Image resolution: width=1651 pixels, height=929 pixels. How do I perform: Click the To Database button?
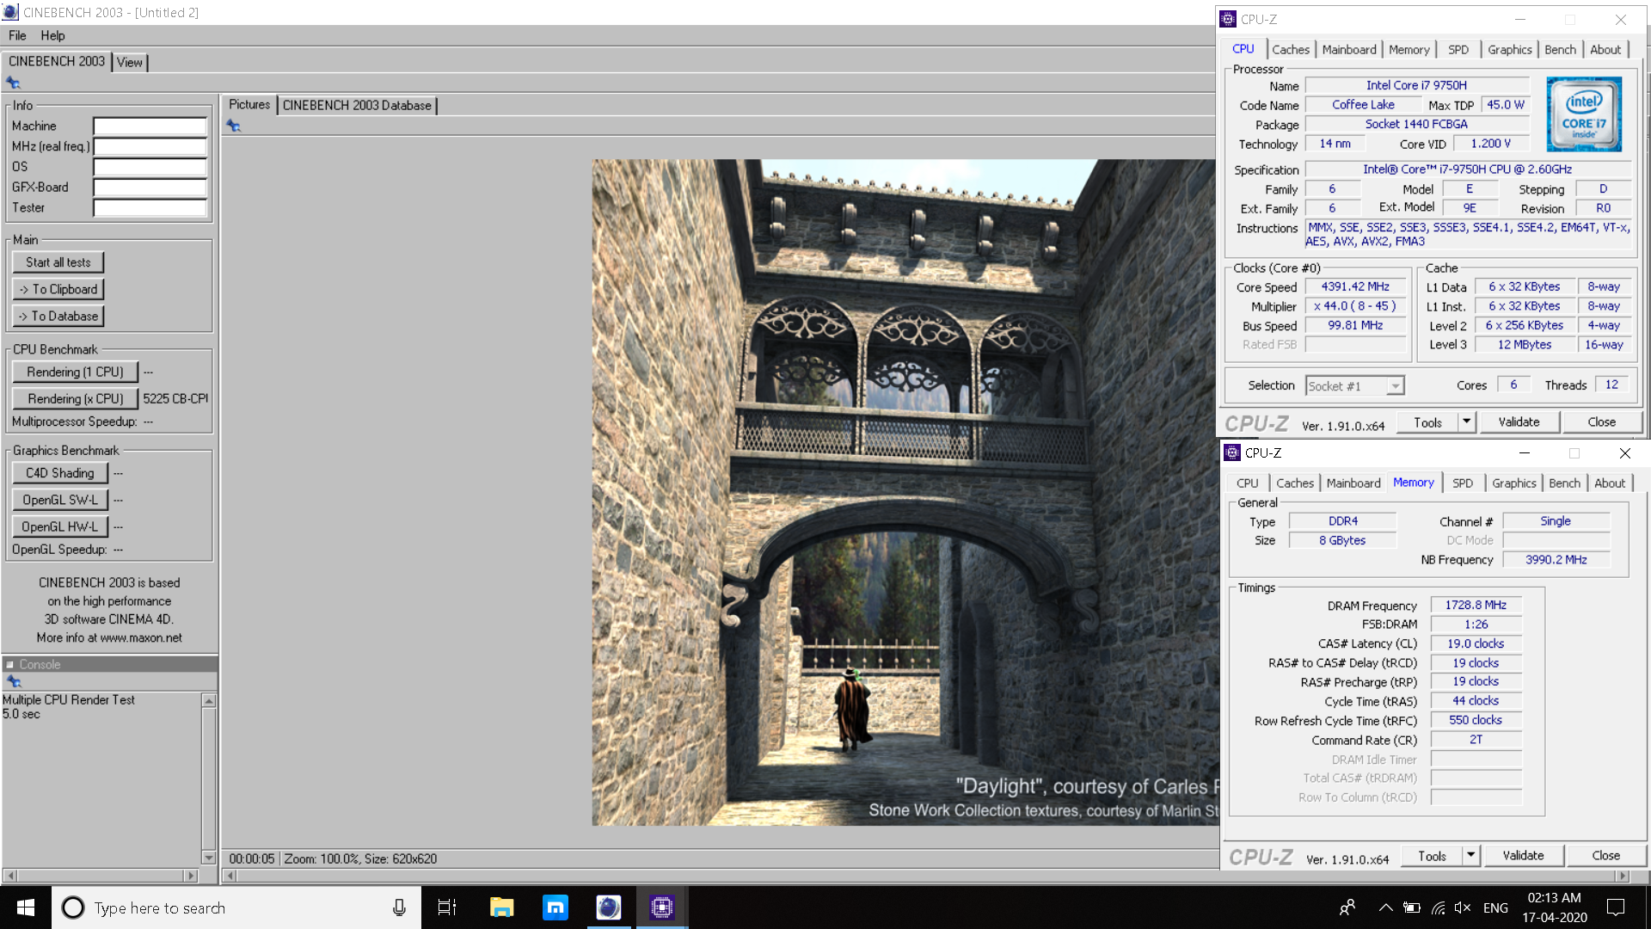[x=58, y=316]
